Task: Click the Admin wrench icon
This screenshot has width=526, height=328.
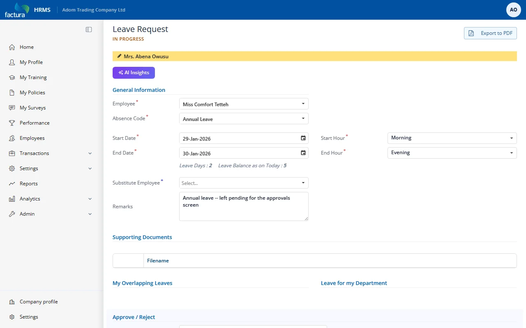Action: tap(12, 214)
